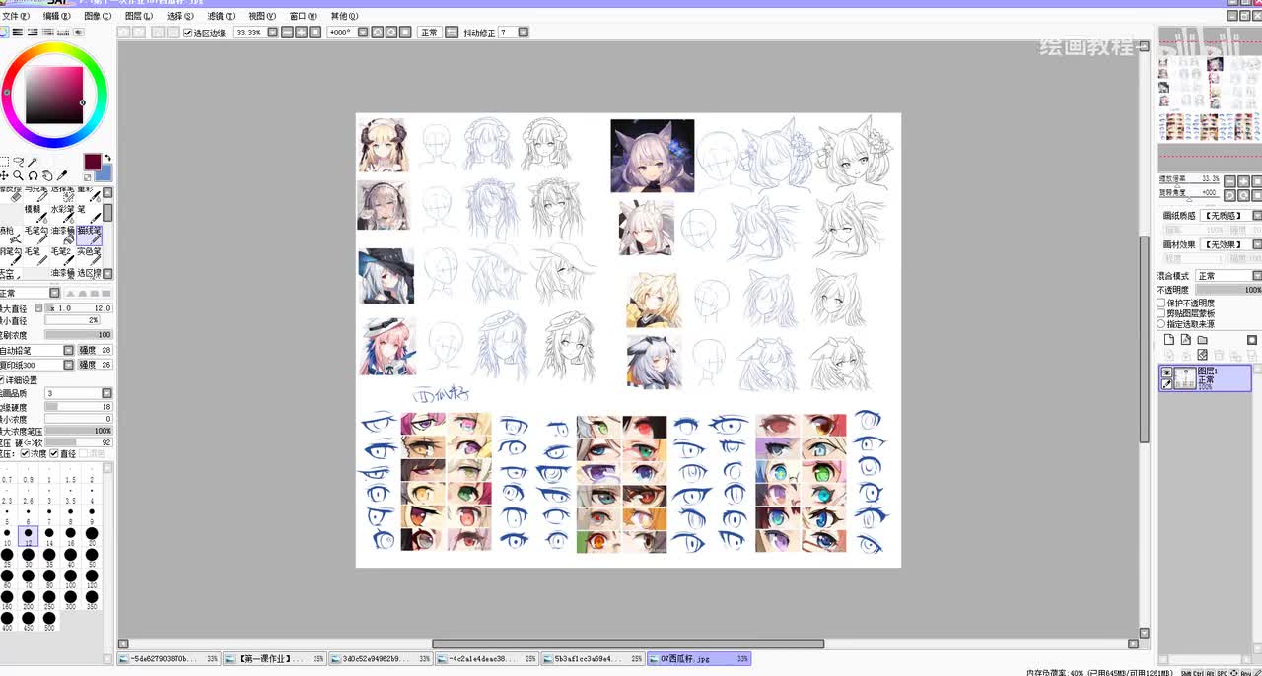Screen dimensions: 1262x676
Task: Choose the 模糊 blur brush preset
Action: 35,213
